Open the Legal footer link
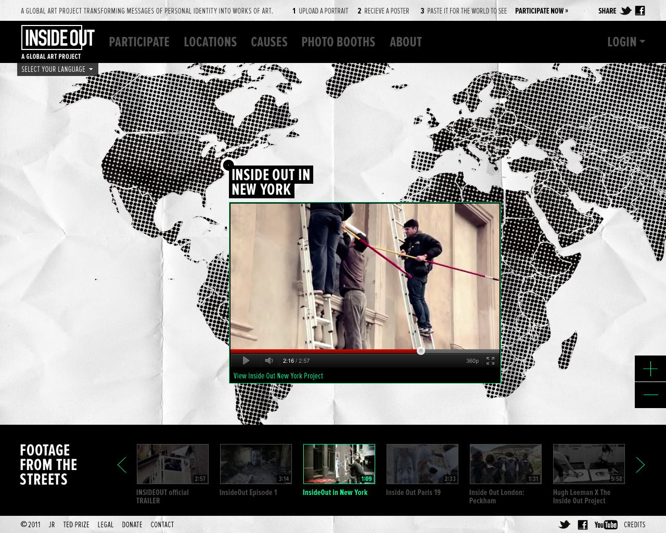This screenshot has width=666, height=533. click(x=106, y=525)
